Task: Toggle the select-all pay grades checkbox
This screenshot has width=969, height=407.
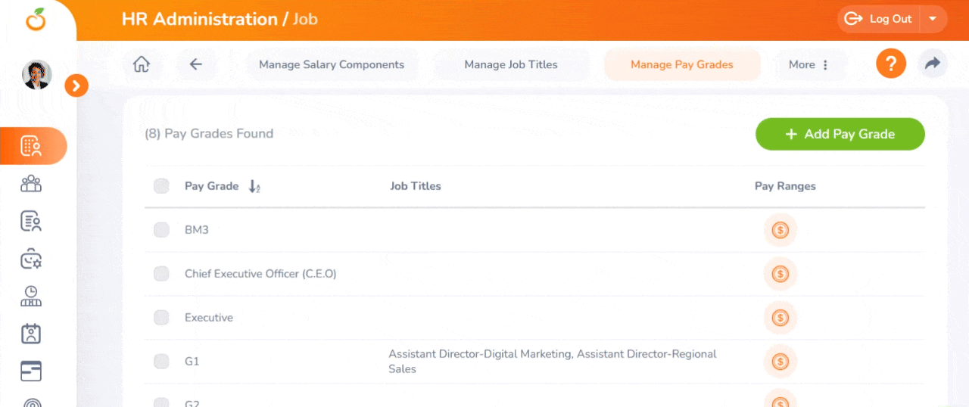Action: pyautogui.click(x=161, y=186)
